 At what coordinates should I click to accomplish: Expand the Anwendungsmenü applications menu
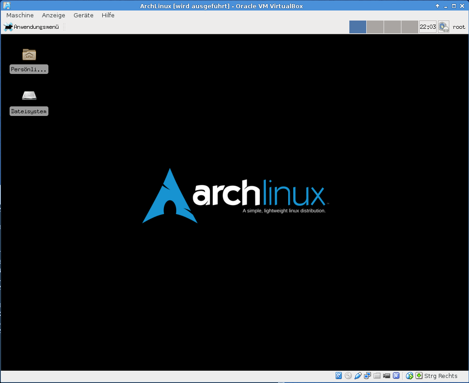(x=32, y=27)
